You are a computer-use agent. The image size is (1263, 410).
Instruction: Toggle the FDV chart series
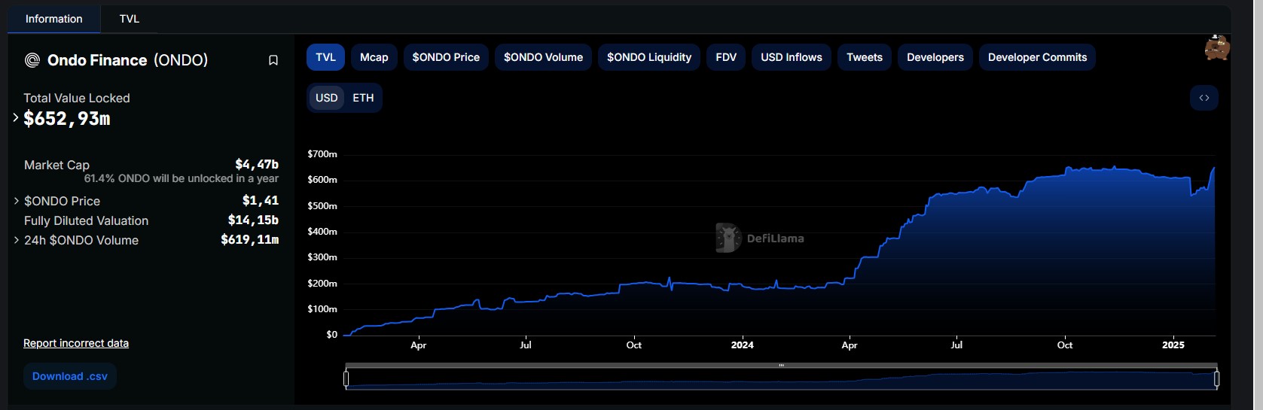726,57
